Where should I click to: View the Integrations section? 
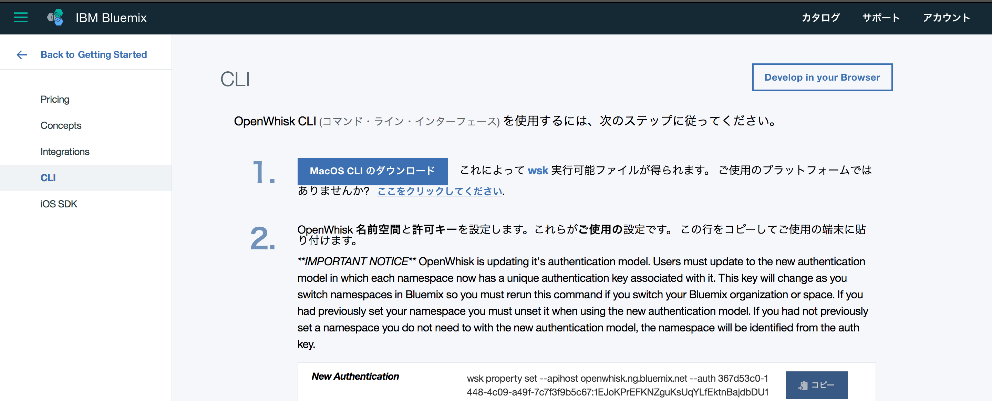pos(65,151)
